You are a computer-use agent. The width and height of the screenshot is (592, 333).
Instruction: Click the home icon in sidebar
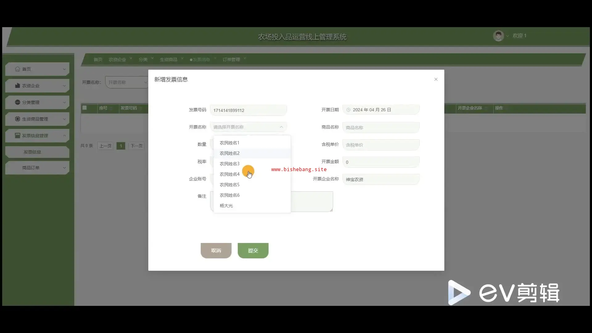point(18,69)
